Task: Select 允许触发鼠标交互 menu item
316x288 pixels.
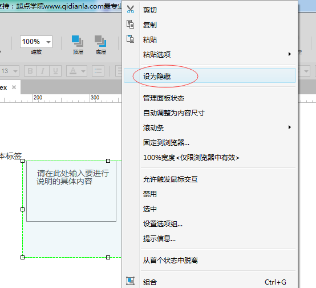Action: pos(210,179)
